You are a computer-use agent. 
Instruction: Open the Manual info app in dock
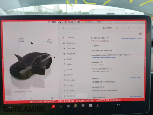(x=90, y=105)
